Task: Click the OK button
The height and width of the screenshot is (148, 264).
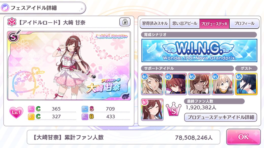Action: (x=243, y=137)
